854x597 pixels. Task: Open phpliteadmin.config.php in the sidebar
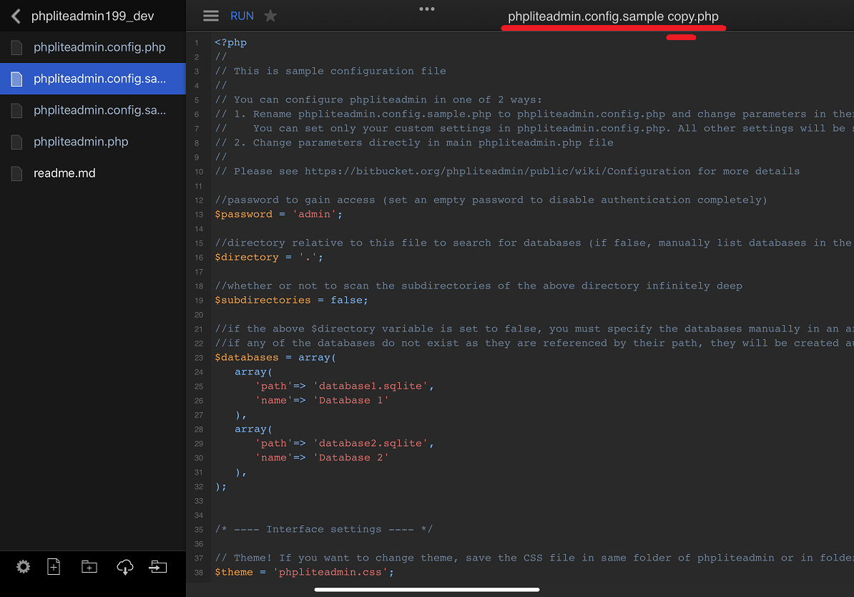92,47
